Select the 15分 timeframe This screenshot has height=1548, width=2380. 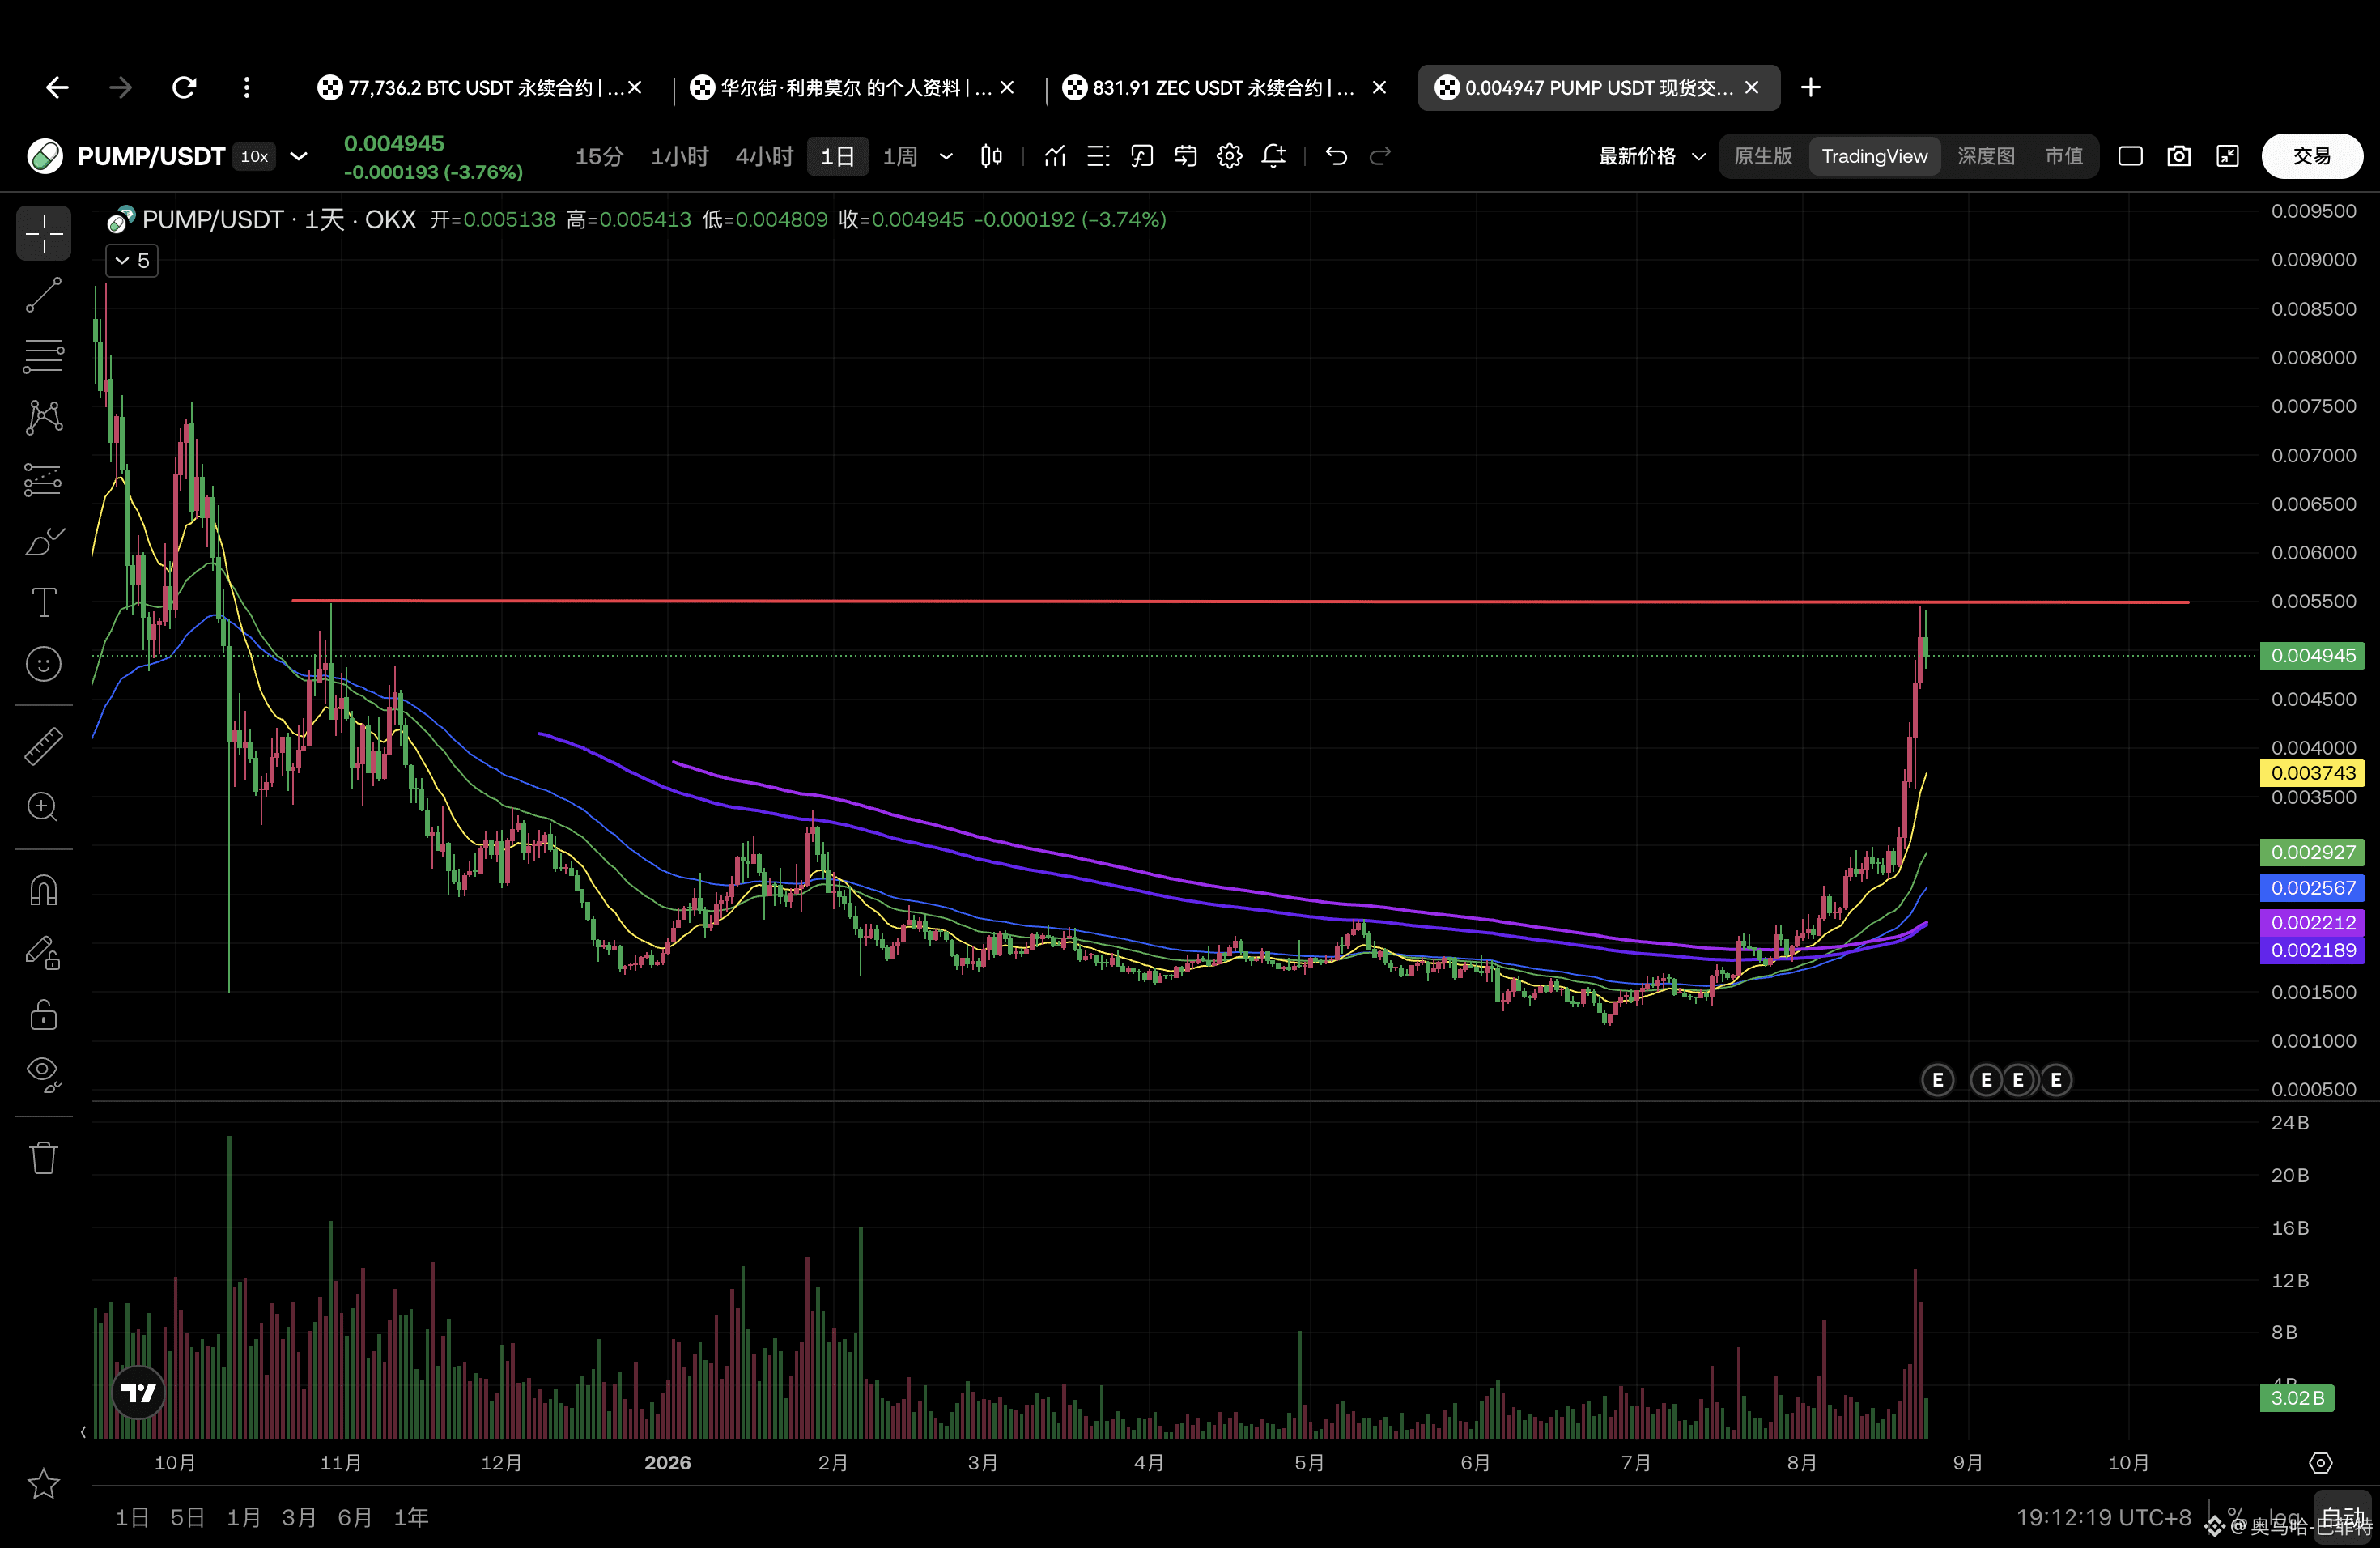coord(599,156)
